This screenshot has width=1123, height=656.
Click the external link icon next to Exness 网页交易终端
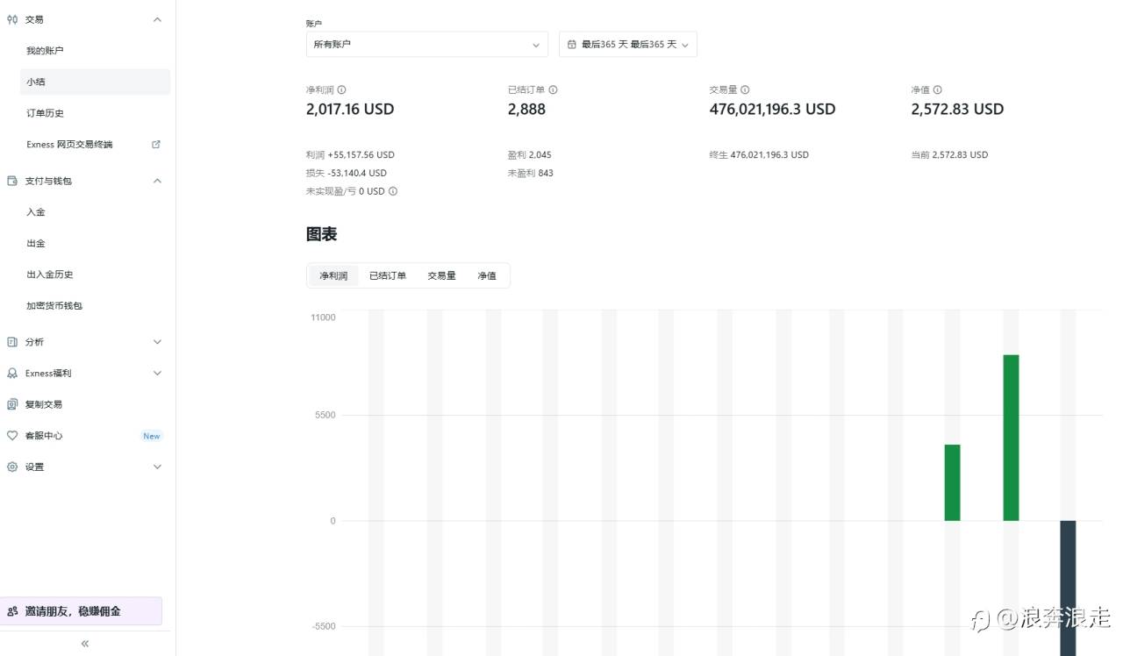(x=156, y=144)
